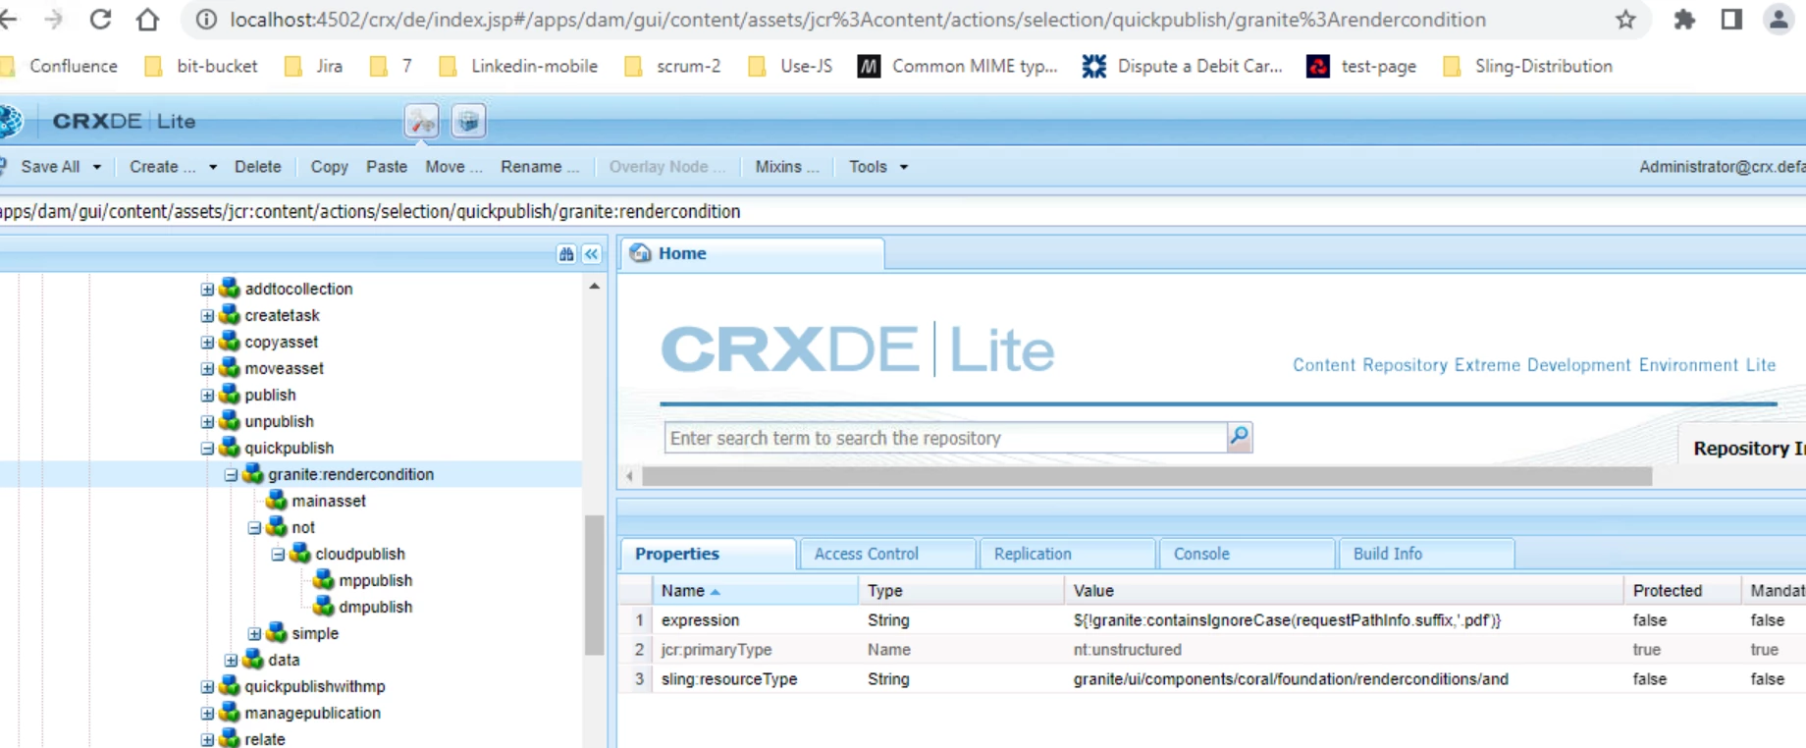The image size is (1806, 748).
Task: Open Sling-Distribution bookmark folder
Action: tap(1528, 66)
